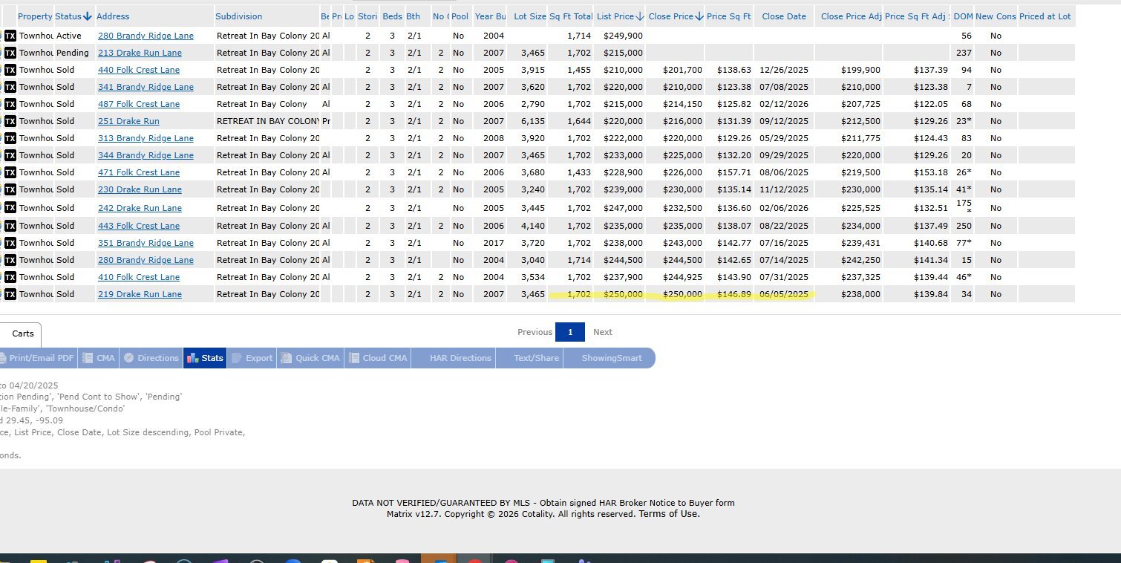The width and height of the screenshot is (1121, 563).
Task: Click HAR Directions in the toolbar
Action: point(460,358)
